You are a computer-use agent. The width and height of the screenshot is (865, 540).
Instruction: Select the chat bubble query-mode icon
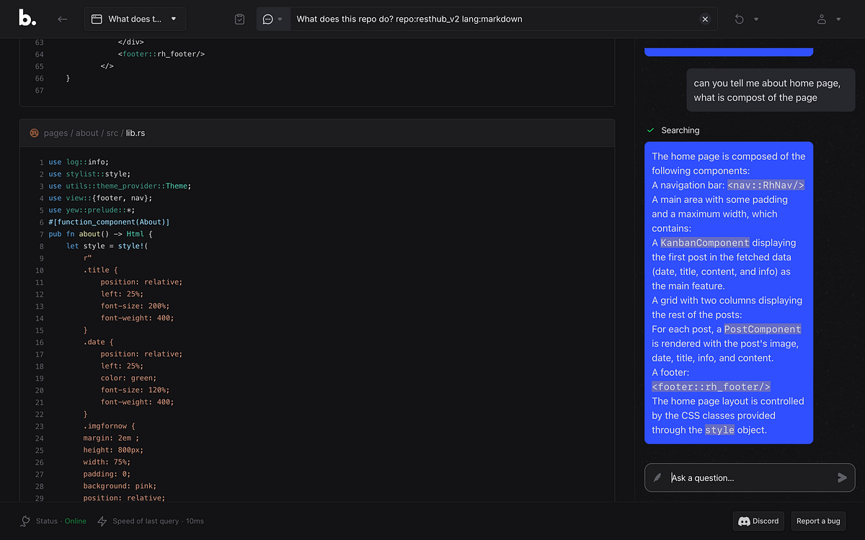click(267, 18)
